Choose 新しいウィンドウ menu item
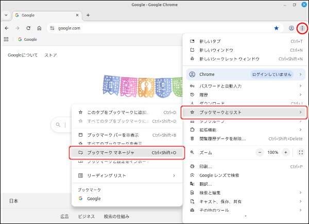The image size is (309, 224). (x=246, y=50)
